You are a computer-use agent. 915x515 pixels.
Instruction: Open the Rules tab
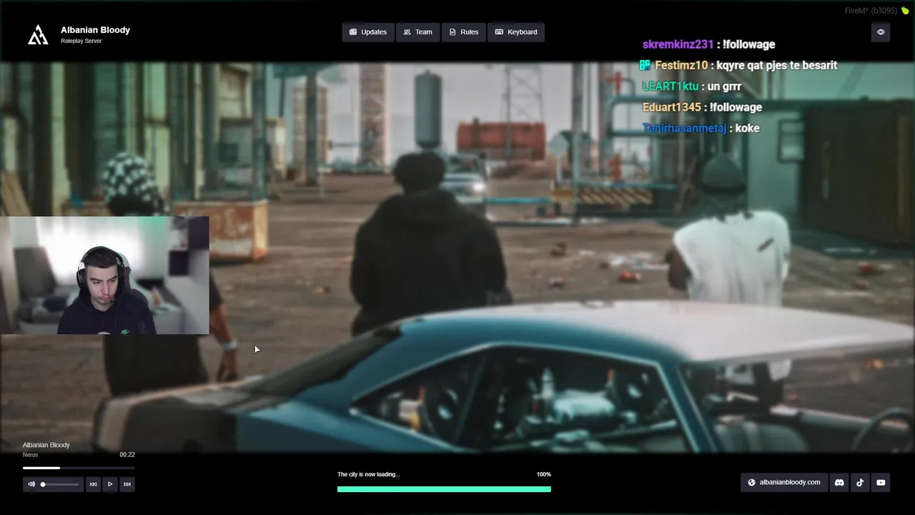[x=464, y=32]
